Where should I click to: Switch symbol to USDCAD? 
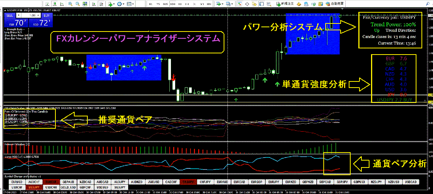coord(411,182)
